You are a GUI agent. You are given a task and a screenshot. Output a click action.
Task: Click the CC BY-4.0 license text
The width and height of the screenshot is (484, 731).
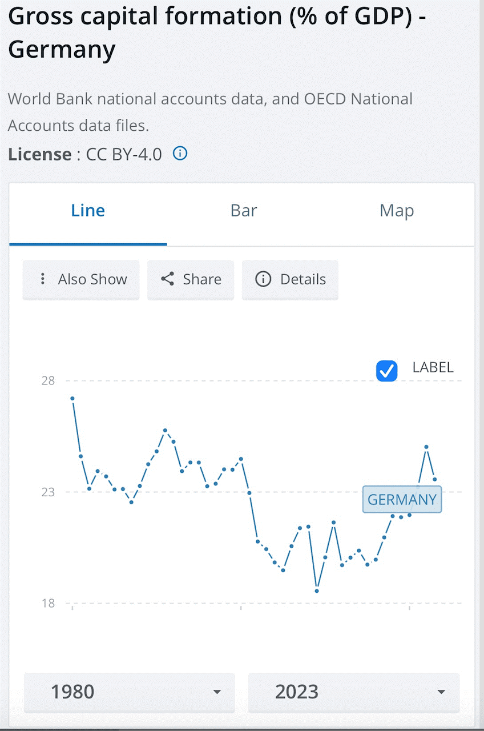pos(124,154)
